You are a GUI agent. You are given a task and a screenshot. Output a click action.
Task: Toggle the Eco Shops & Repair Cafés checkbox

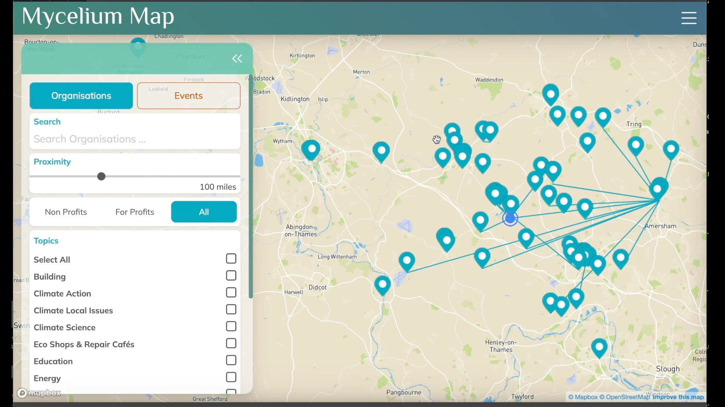tap(231, 344)
